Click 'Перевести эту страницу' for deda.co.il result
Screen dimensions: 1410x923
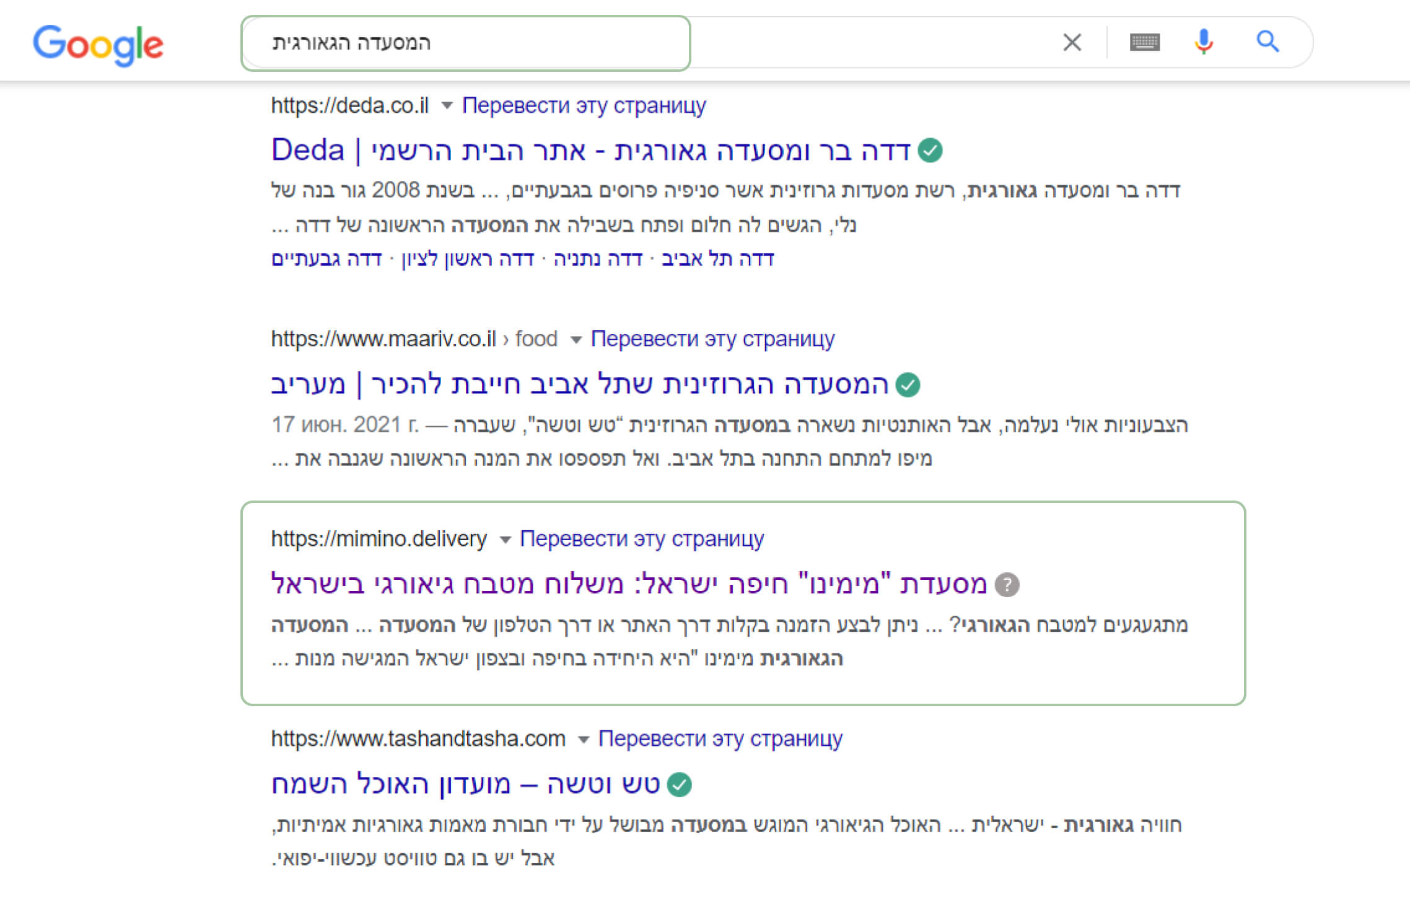point(584,105)
